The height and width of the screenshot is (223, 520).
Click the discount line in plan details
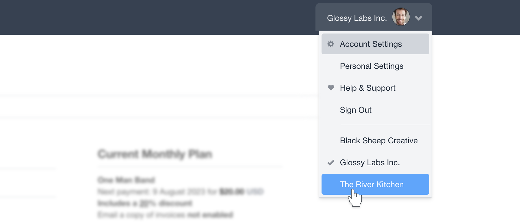tap(145, 203)
